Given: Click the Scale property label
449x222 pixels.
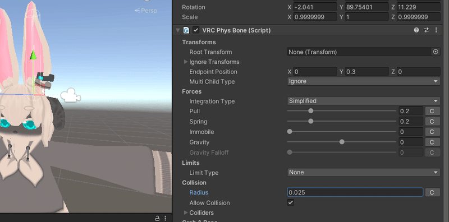Looking at the screenshot, I should tap(190, 17).
